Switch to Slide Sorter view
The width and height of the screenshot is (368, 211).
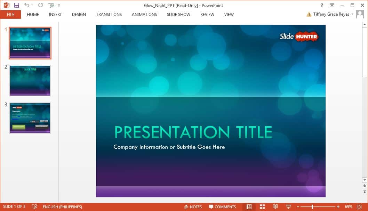point(262,207)
